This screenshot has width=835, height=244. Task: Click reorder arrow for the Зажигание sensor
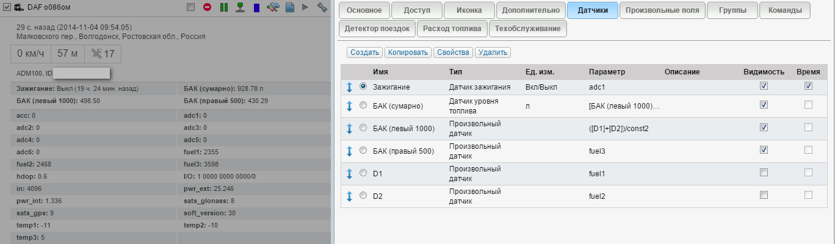tap(350, 87)
